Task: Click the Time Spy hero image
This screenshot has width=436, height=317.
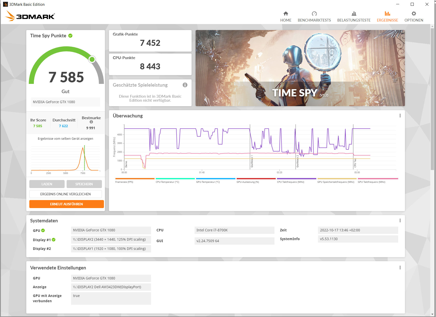Action: (300, 68)
